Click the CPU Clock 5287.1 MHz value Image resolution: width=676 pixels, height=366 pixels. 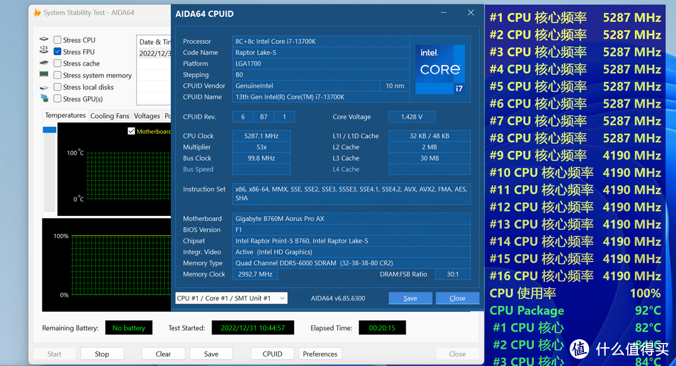tap(261, 136)
